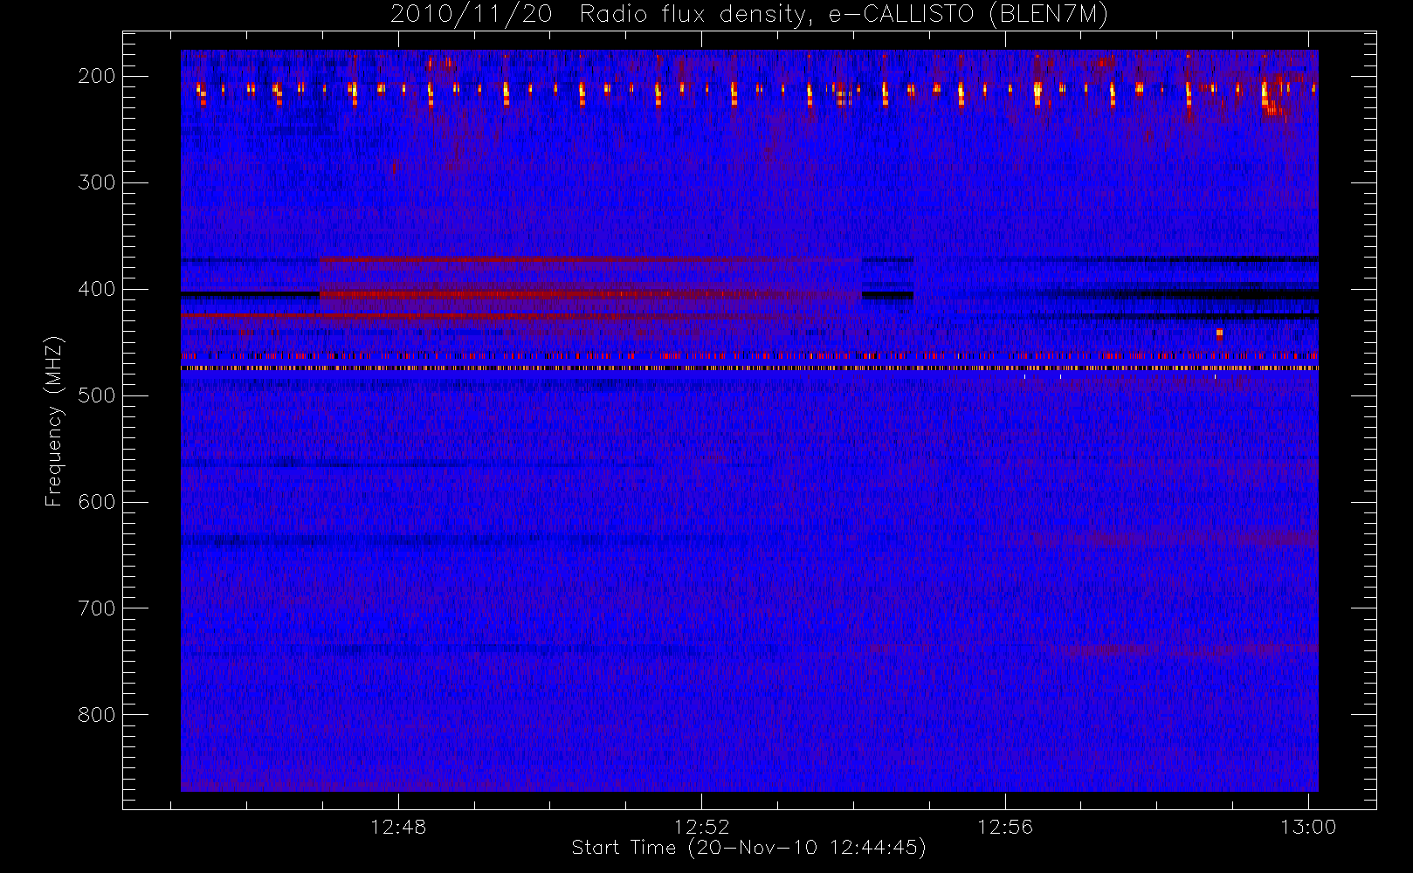Click the 600 frequency tick label
The width and height of the screenshot is (1413, 873).
coord(97,502)
